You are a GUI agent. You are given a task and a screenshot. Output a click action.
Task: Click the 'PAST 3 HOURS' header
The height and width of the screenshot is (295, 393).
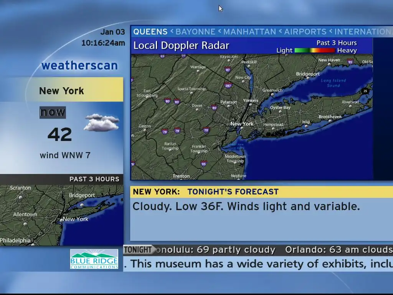point(94,179)
